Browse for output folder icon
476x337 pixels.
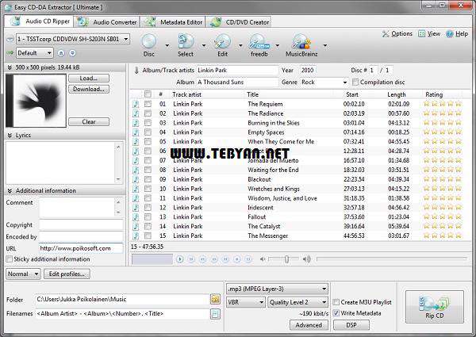point(215,299)
